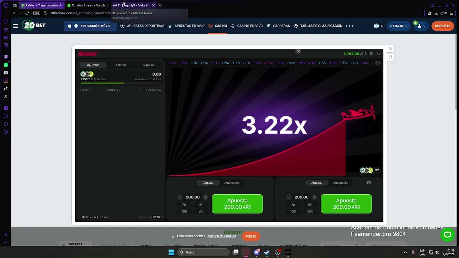This screenshot has height=258, width=459.
Task: Collapse the game header chevron
Action: click(x=298, y=51)
